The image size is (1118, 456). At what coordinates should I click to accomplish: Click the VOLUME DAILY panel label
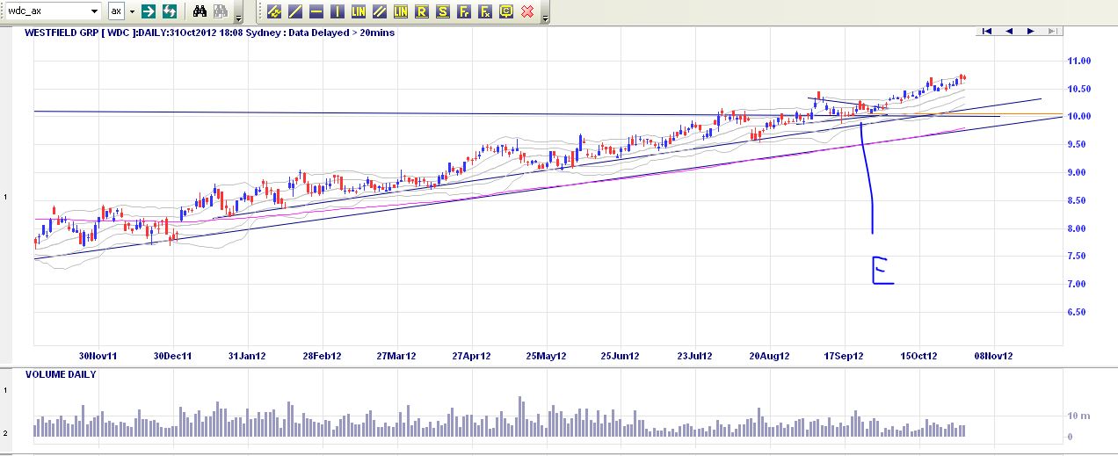tap(62, 374)
